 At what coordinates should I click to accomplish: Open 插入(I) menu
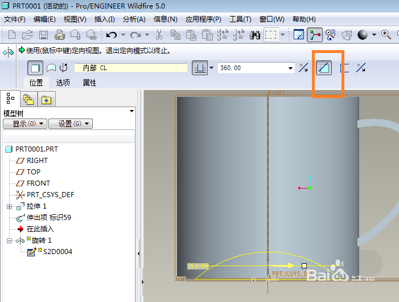point(104,19)
